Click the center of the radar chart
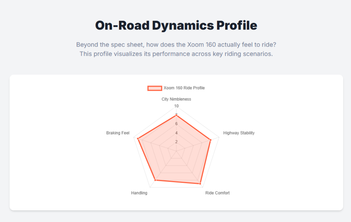Screen dimensions: 351x222 click(x=176, y=151)
